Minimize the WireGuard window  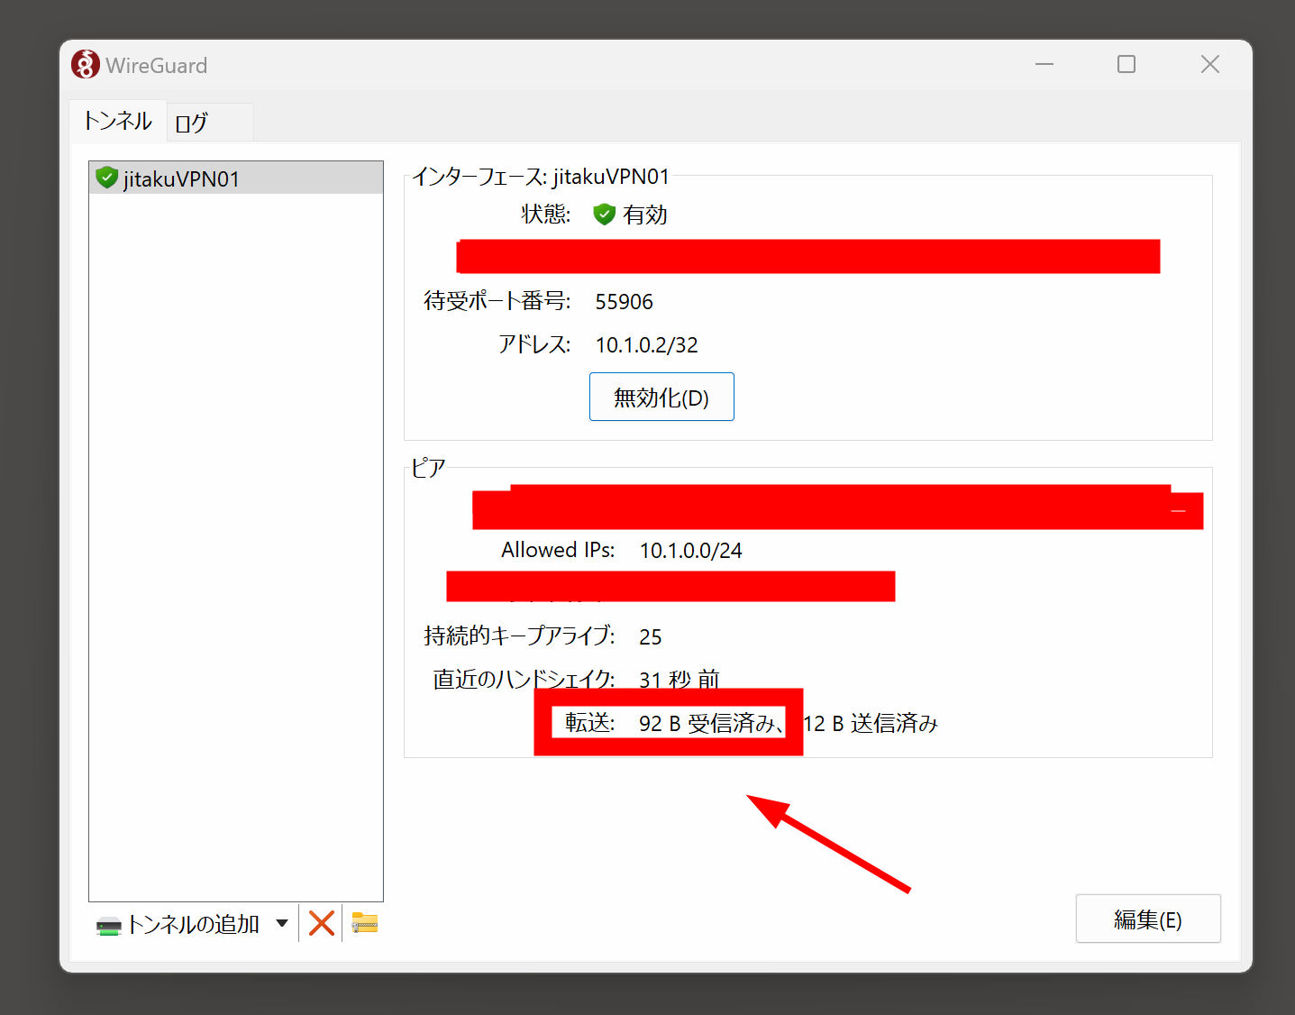pyautogui.click(x=1044, y=65)
